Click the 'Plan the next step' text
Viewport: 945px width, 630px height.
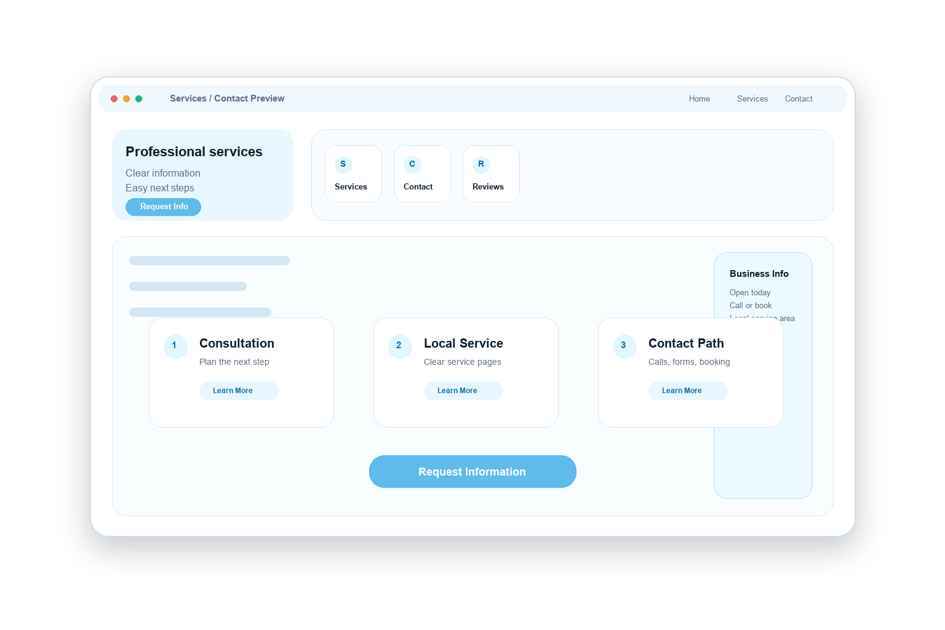click(234, 362)
